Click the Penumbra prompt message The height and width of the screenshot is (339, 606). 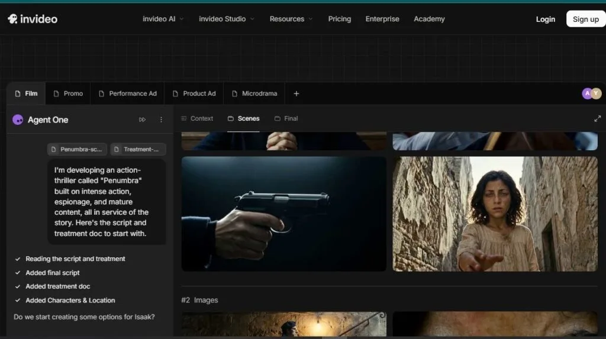point(107,202)
